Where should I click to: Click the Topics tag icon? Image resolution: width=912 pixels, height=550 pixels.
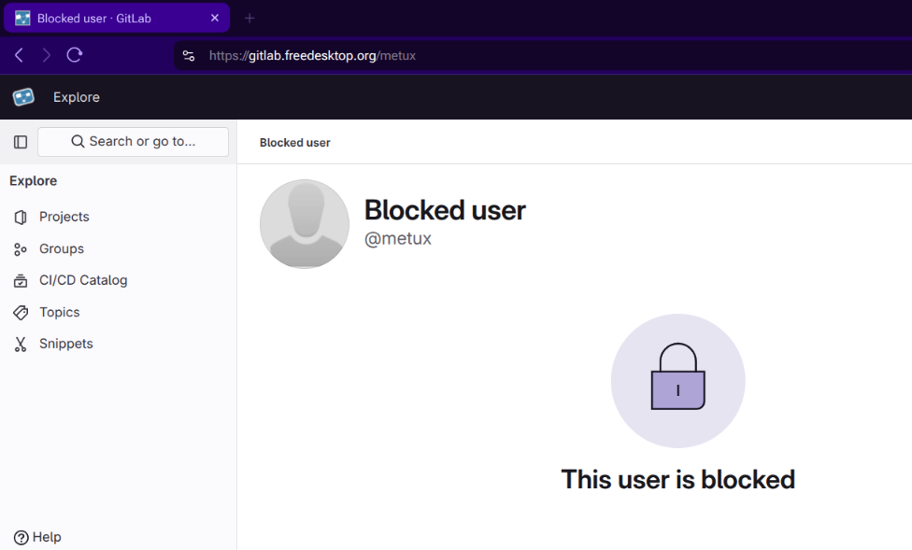click(21, 313)
